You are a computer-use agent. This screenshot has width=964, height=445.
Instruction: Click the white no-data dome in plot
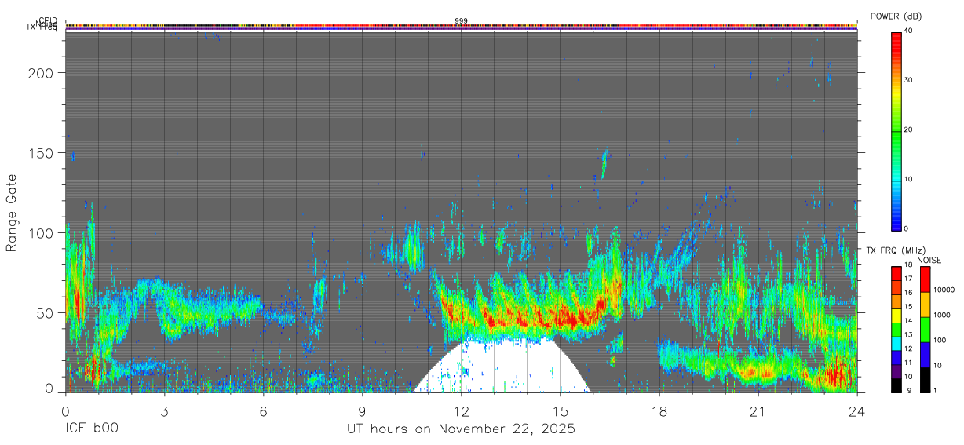pos(502,367)
